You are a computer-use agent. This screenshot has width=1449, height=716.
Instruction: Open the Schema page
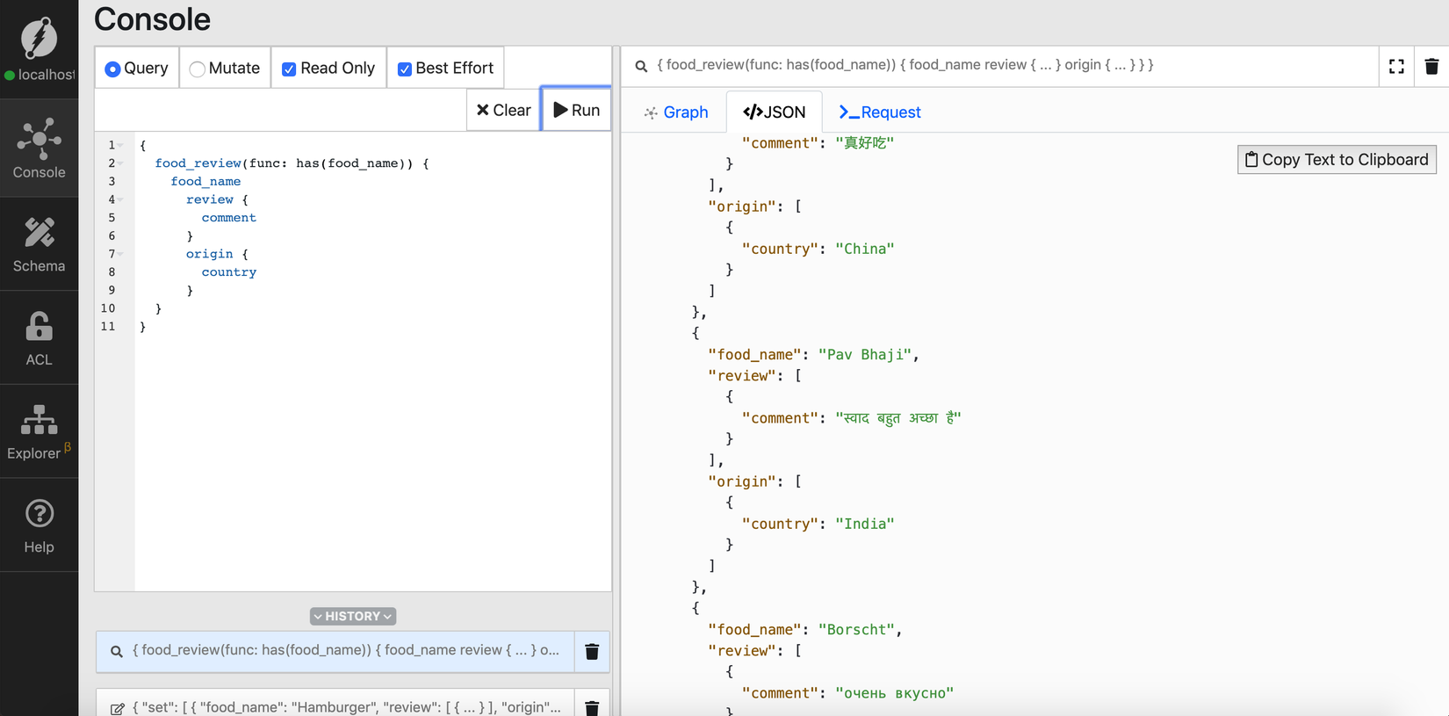[39, 244]
